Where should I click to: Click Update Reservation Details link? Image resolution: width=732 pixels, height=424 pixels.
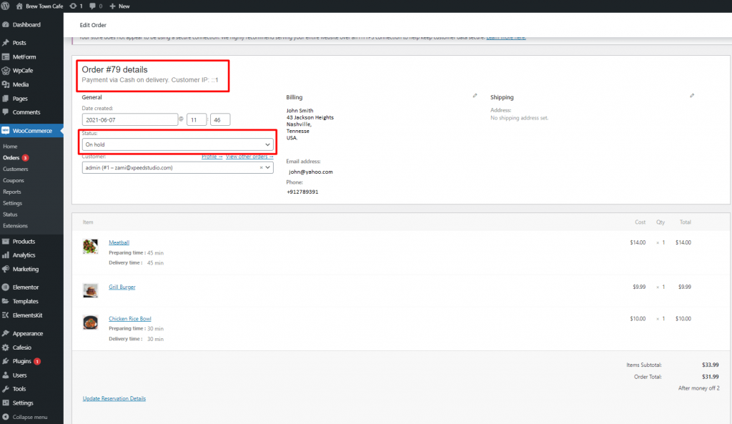click(x=114, y=398)
